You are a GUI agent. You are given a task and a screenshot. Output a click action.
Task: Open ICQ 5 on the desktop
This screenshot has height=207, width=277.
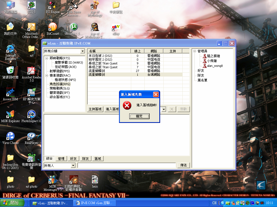pyautogui.click(x=31, y=5)
